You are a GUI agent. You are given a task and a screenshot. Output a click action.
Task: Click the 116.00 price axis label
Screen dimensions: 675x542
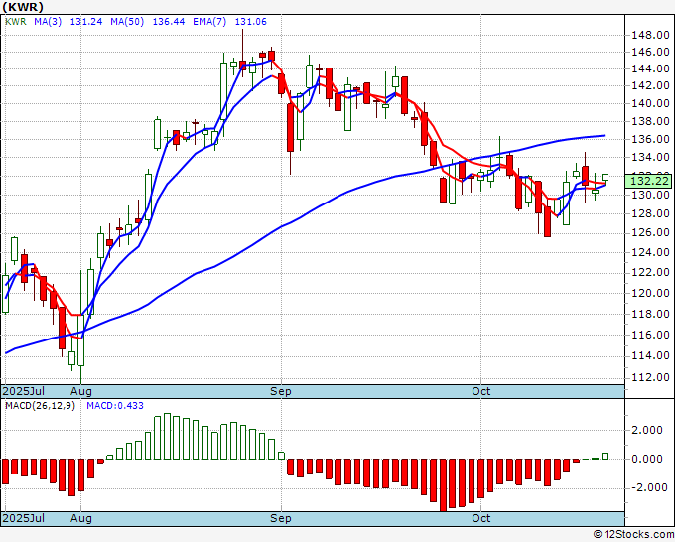(x=650, y=335)
